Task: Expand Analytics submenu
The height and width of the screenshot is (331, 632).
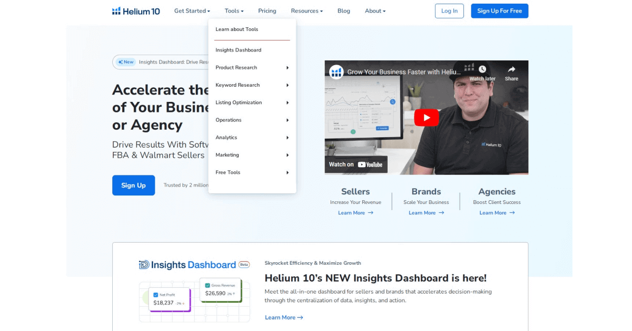Action: pyautogui.click(x=252, y=137)
